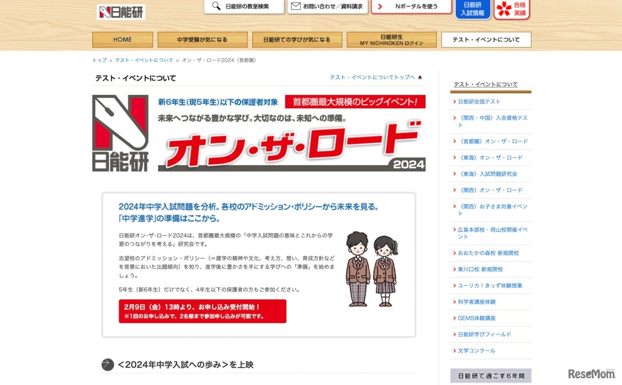
Task: Click the round arrow icon beside 2024年中学入試への歩み
Action: (108, 365)
